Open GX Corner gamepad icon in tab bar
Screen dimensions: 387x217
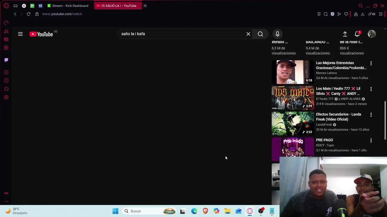pyautogui.click(x=15, y=6)
